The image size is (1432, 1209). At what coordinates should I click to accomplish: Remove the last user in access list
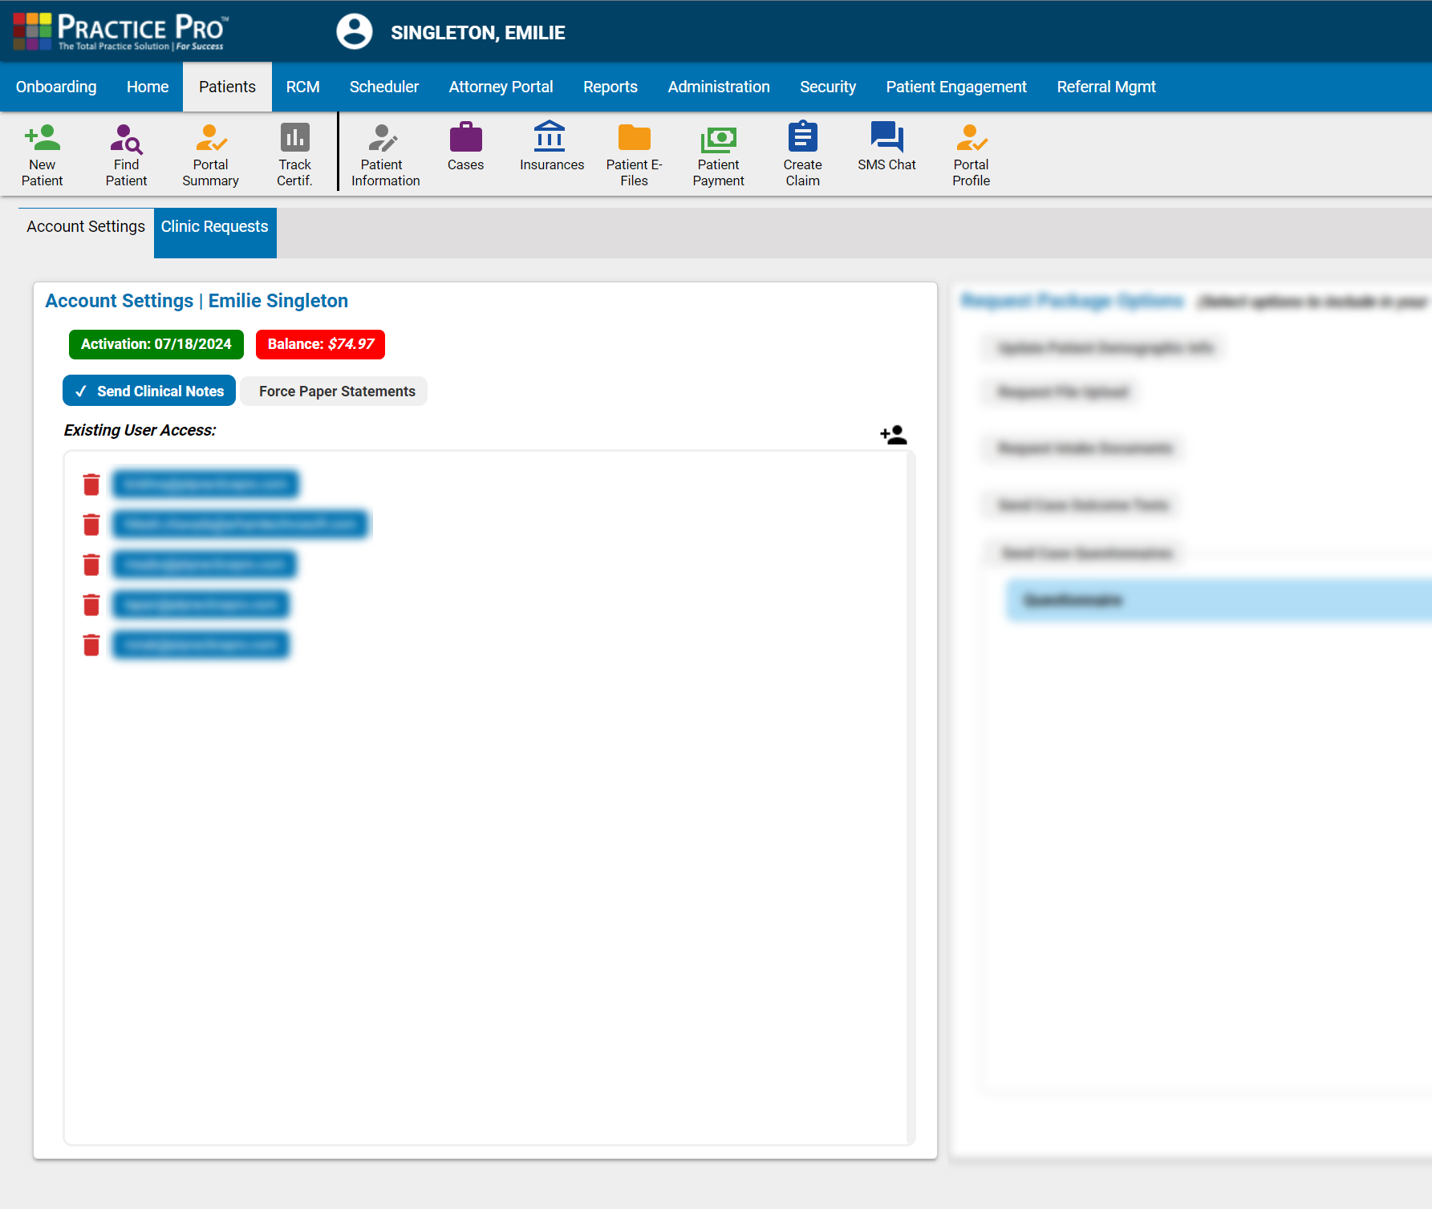[x=91, y=645]
